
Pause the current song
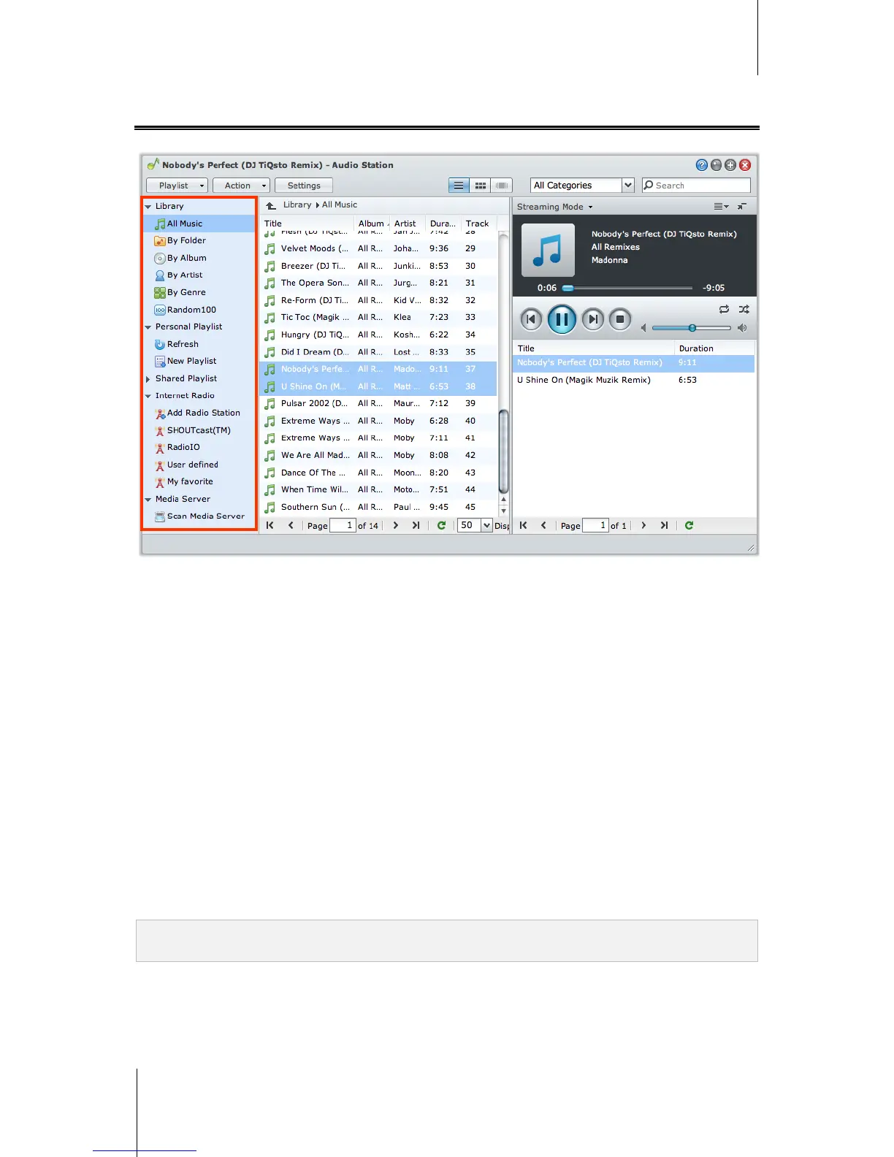562,319
